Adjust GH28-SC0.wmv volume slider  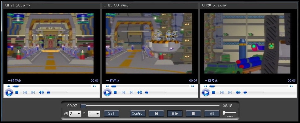[57, 92]
